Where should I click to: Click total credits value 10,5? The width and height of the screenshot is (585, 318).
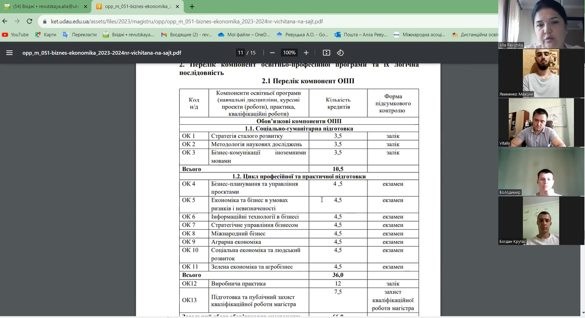[x=338, y=169]
